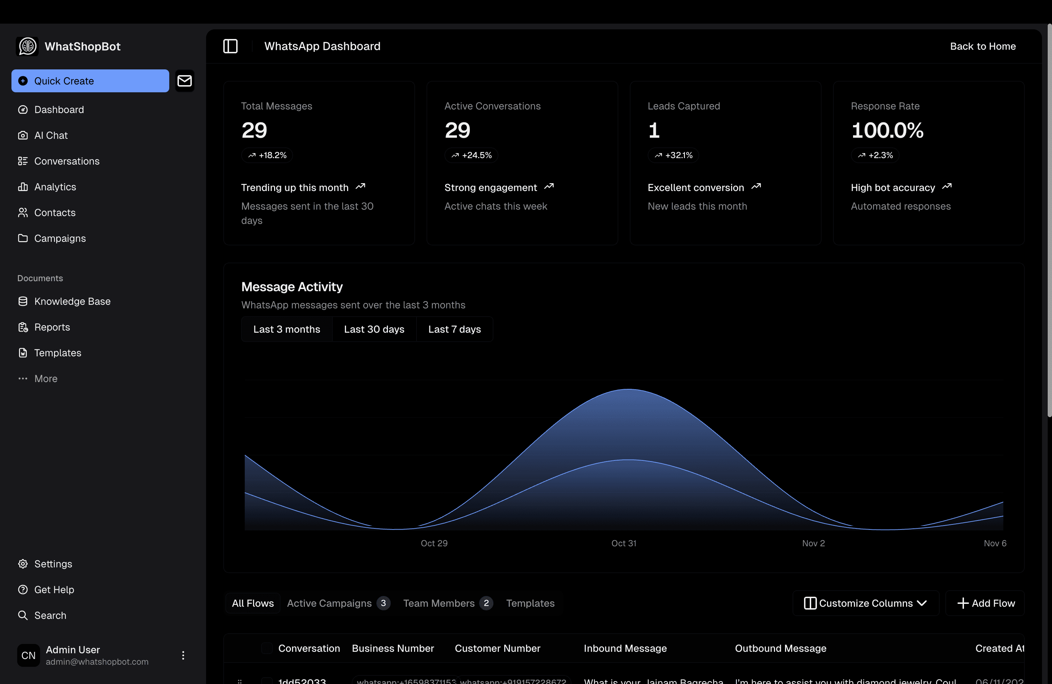Select Last 7 days range
The width and height of the screenshot is (1052, 684).
coord(454,329)
